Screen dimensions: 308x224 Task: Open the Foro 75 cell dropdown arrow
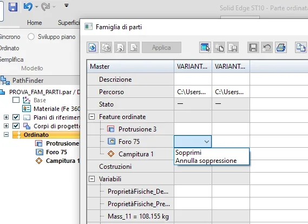[206, 142]
